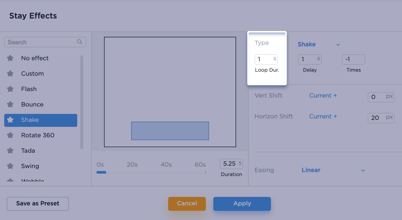Click the star icon beside Custom
This screenshot has width=402, height=220.
pos(10,74)
